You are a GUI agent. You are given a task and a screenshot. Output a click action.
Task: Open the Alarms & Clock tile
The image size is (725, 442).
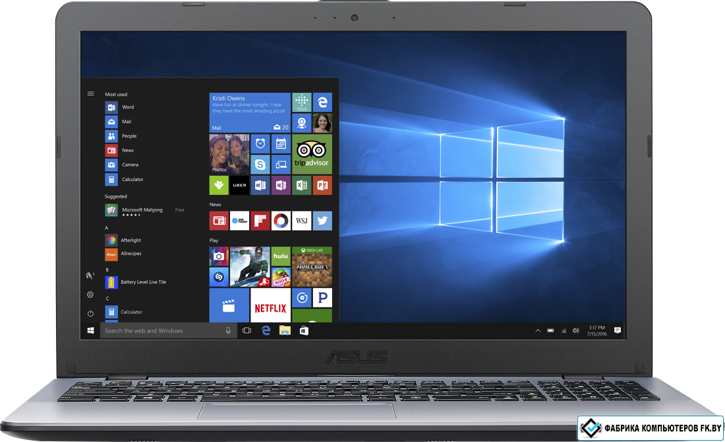click(260, 144)
